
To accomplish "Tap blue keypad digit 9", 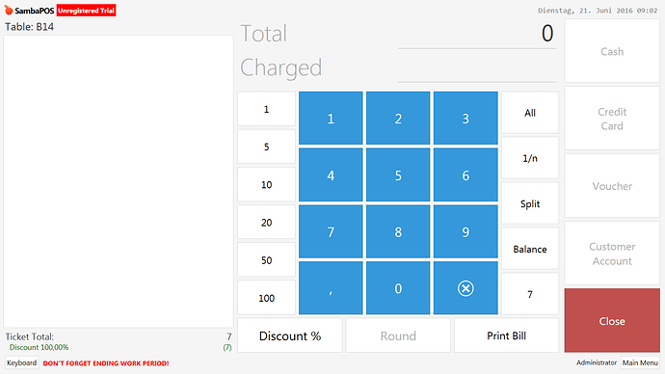I will click(465, 231).
